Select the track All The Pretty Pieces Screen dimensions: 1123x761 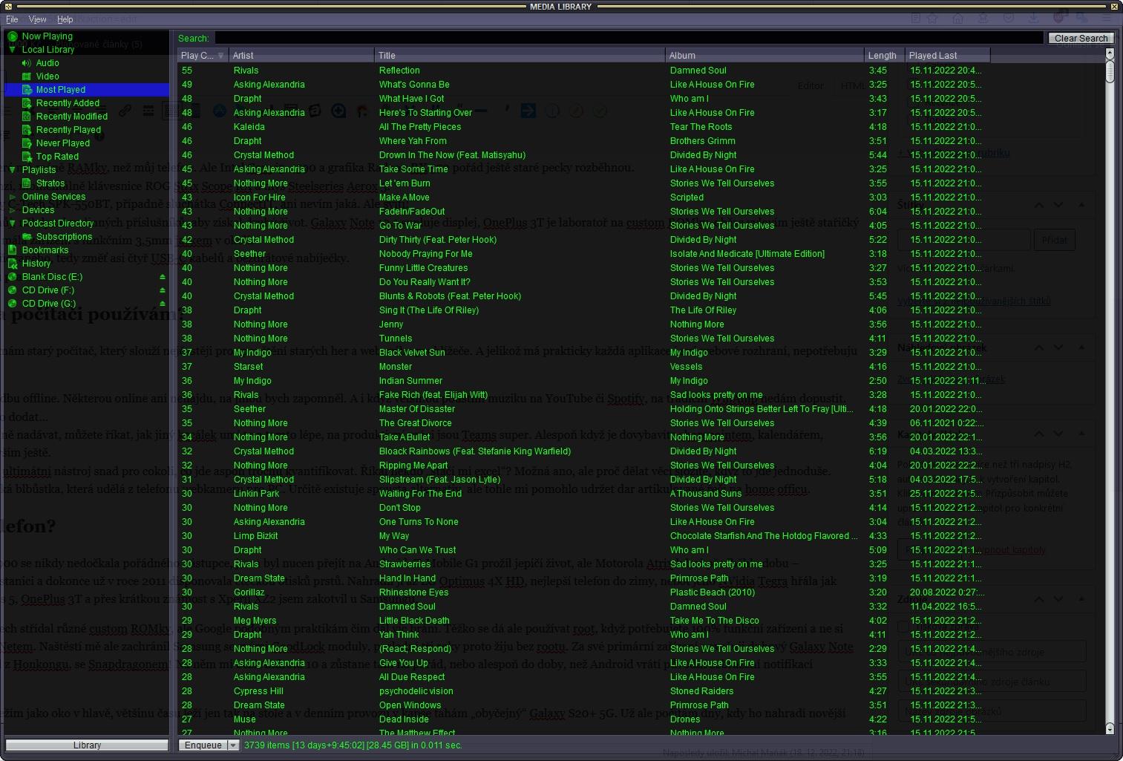point(420,127)
